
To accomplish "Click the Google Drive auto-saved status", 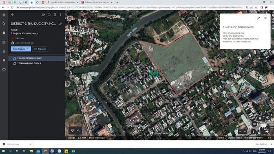I will tap(22, 43).
